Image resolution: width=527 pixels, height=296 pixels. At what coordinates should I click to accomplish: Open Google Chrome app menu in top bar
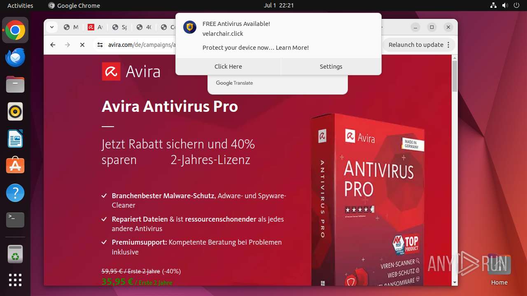[x=74, y=5]
